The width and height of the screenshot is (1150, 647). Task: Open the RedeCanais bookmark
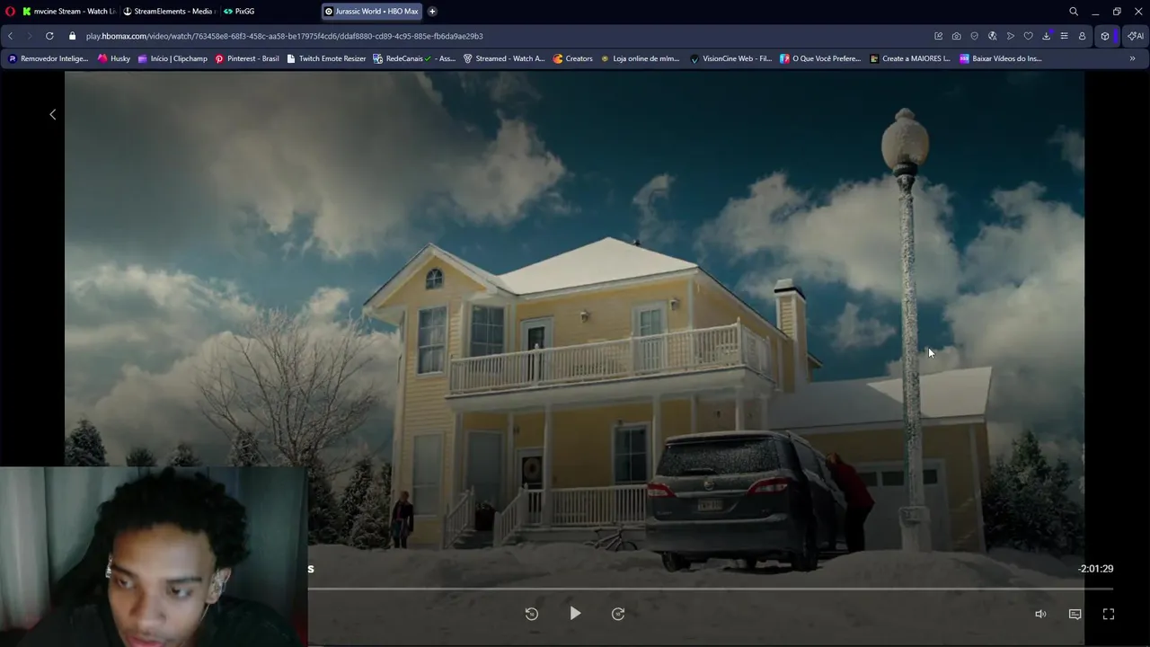click(x=415, y=58)
